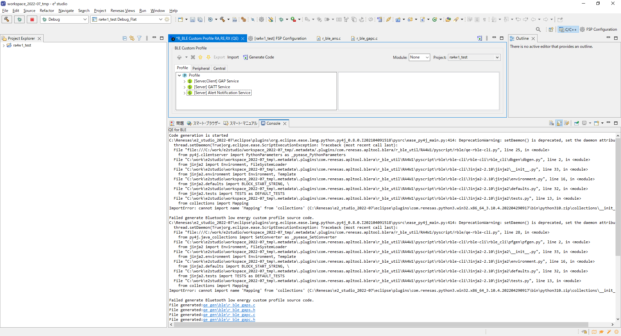
Task: Click the console horizontal scrollbar
Action: [381, 324]
